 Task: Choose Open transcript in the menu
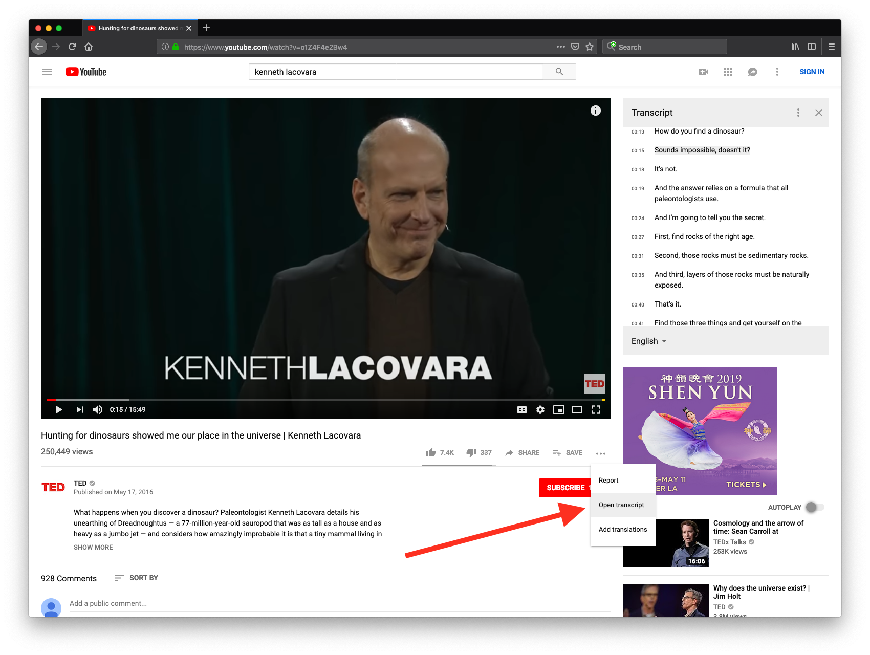(x=623, y=505)
